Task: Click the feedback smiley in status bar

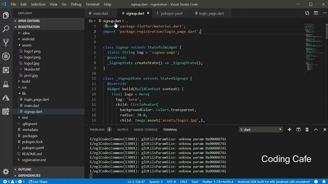Action: [316, 182]
